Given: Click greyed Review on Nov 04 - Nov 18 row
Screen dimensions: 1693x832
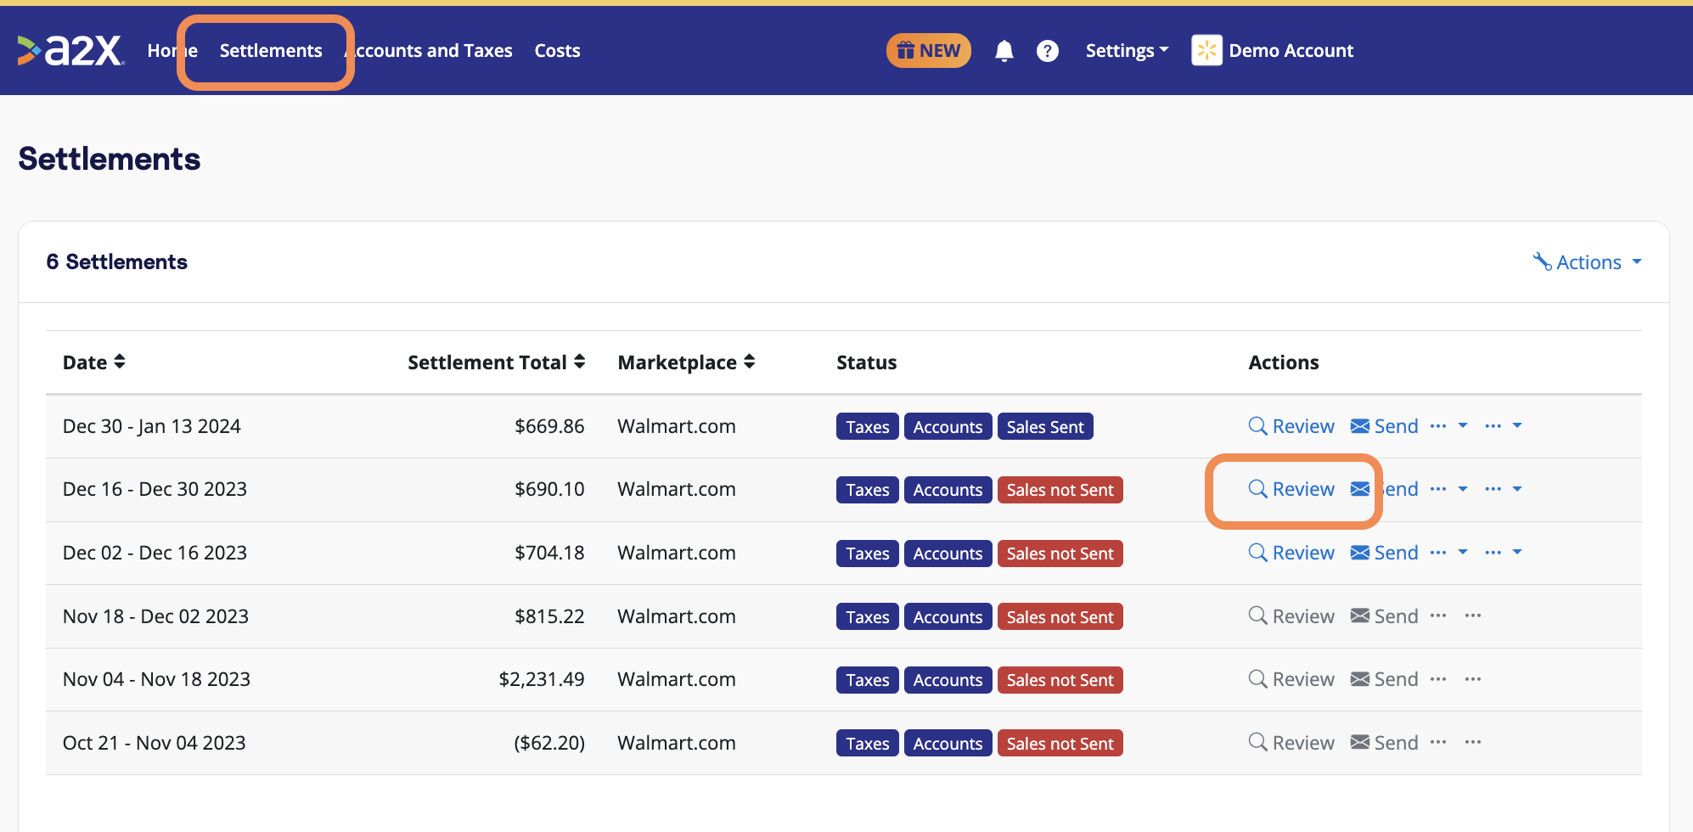Looking at the screenshot, I should pos(1291,679).
